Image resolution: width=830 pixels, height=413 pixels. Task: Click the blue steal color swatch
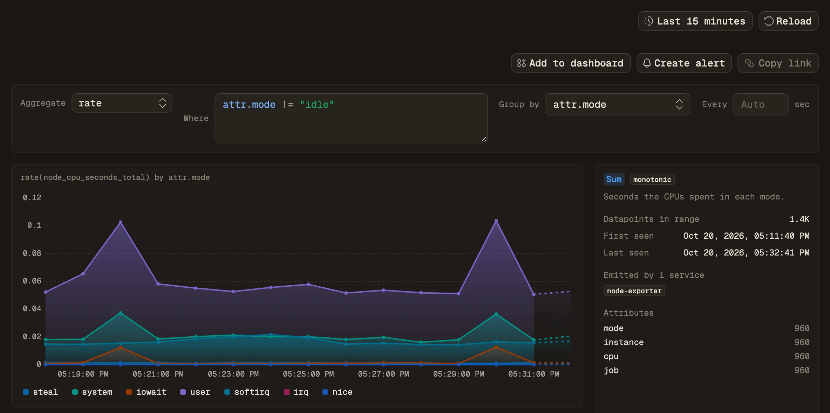pos(26,392)
